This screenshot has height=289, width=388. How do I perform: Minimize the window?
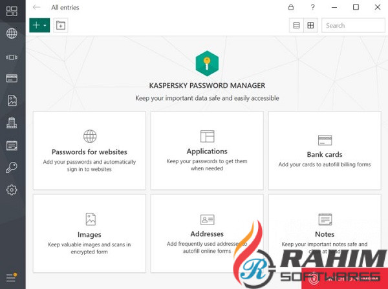point(334,7)
